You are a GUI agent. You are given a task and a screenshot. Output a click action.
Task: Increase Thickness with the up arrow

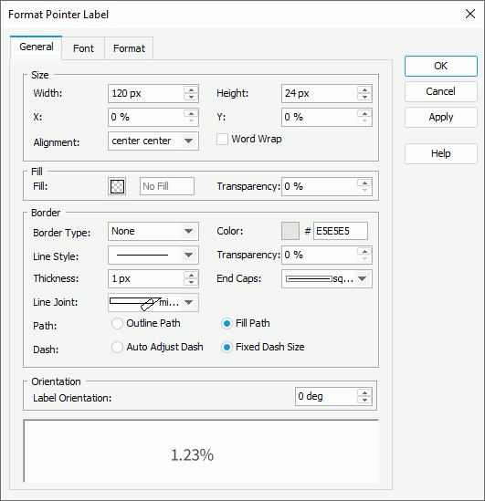point(191,275)
